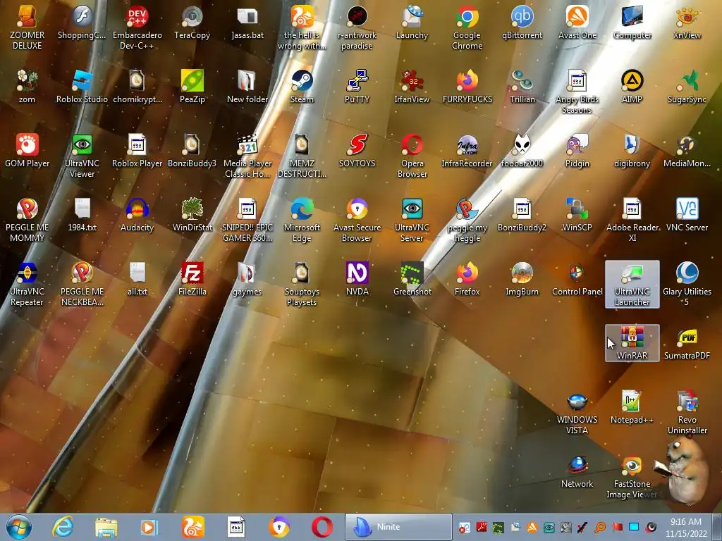Select the Pidgin desktop icon

pyautogui.click(x=577, y=151)
